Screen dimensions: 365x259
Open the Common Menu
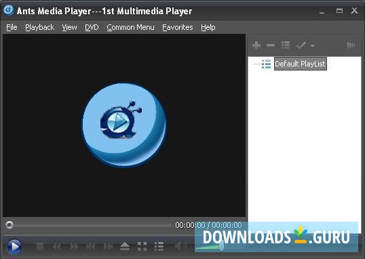coord(130,27)
